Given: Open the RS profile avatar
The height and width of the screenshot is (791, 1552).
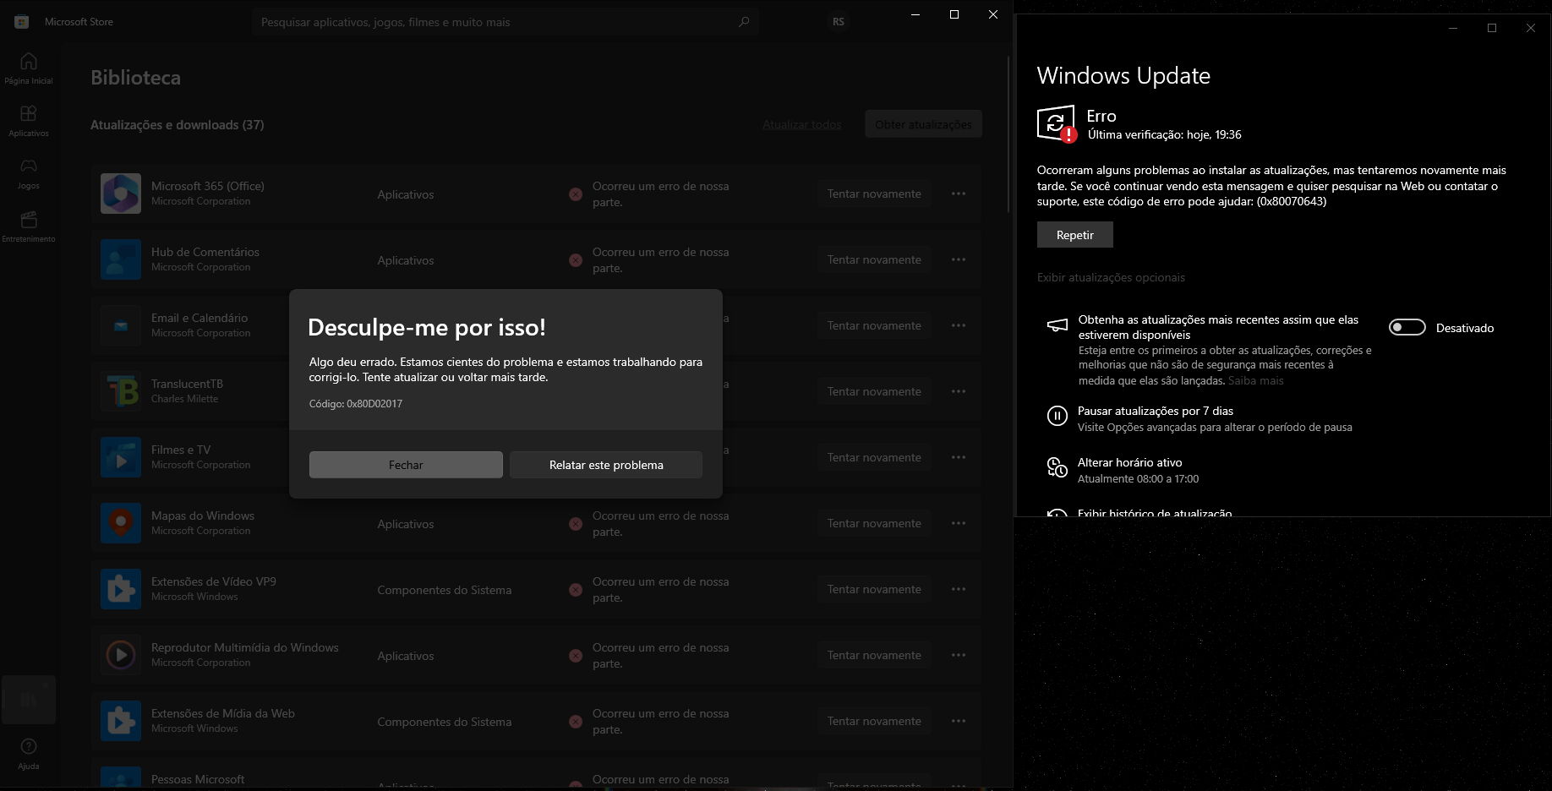Looking at the screenshot, I should [839, 22].
